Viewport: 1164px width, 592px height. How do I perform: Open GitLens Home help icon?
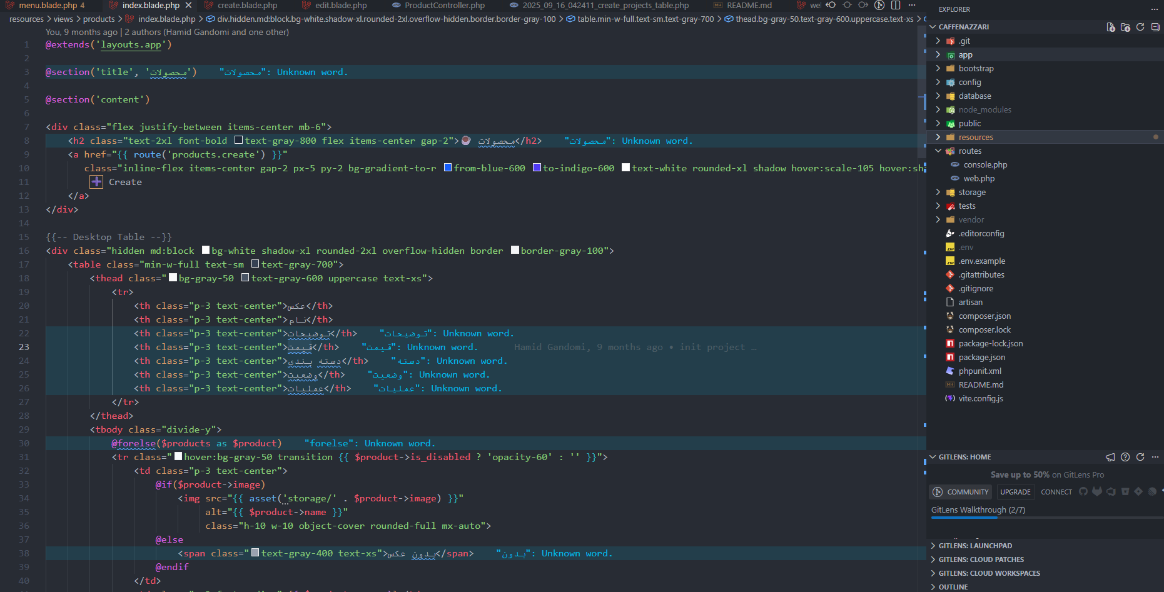(1125, 457)
